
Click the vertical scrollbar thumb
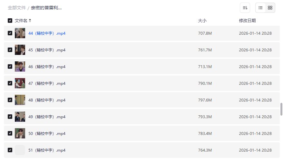coord(281,109)
